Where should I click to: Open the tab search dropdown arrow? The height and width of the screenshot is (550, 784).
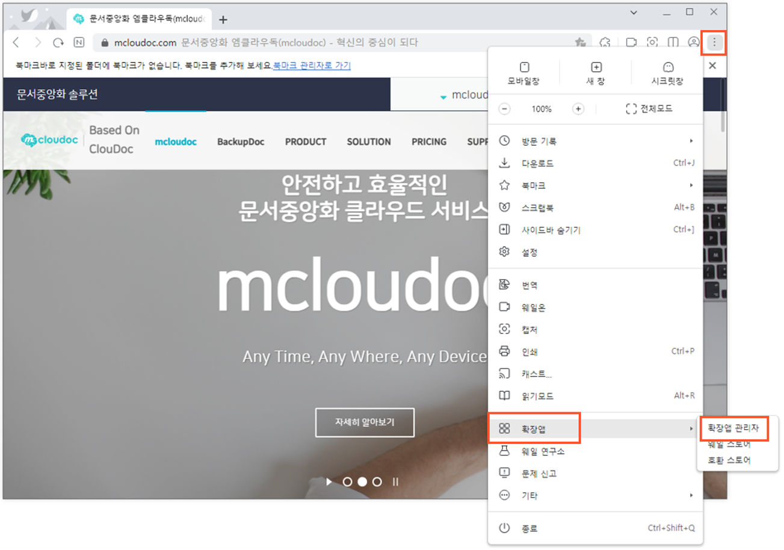634,12
